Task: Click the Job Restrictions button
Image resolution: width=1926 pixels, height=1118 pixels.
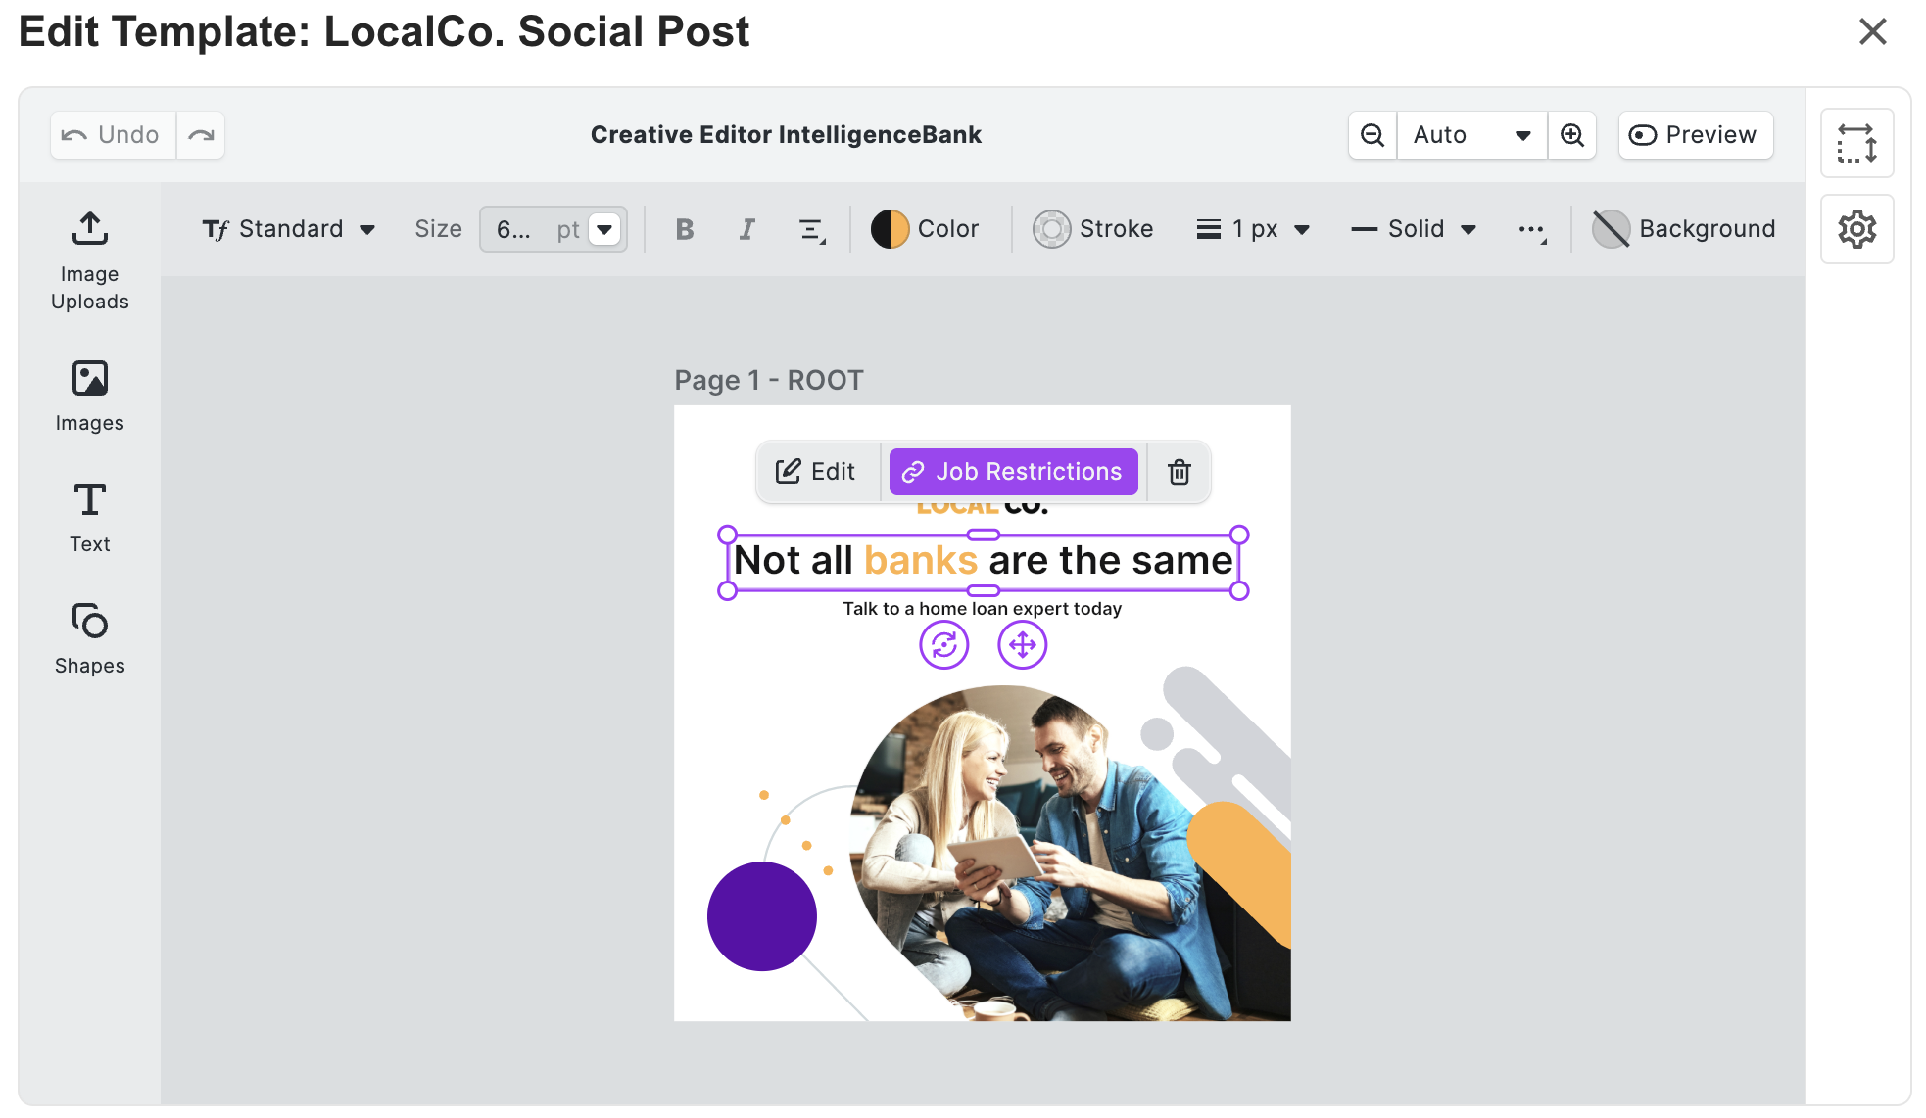Action: [x=1013, y=472]
